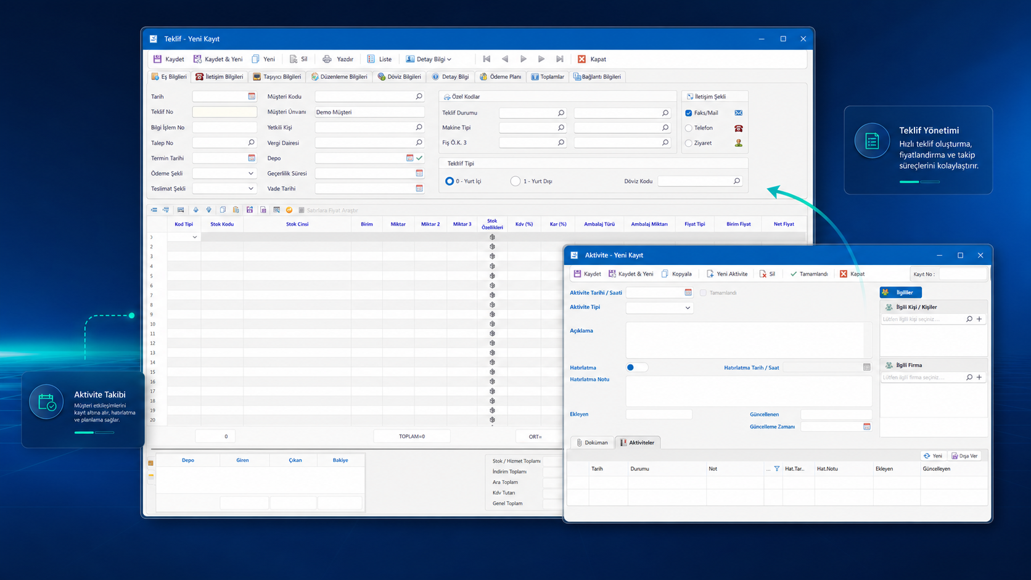Select the Telefon radio option
This screenshot has height=580, width=1031.
tap(689, 128)
